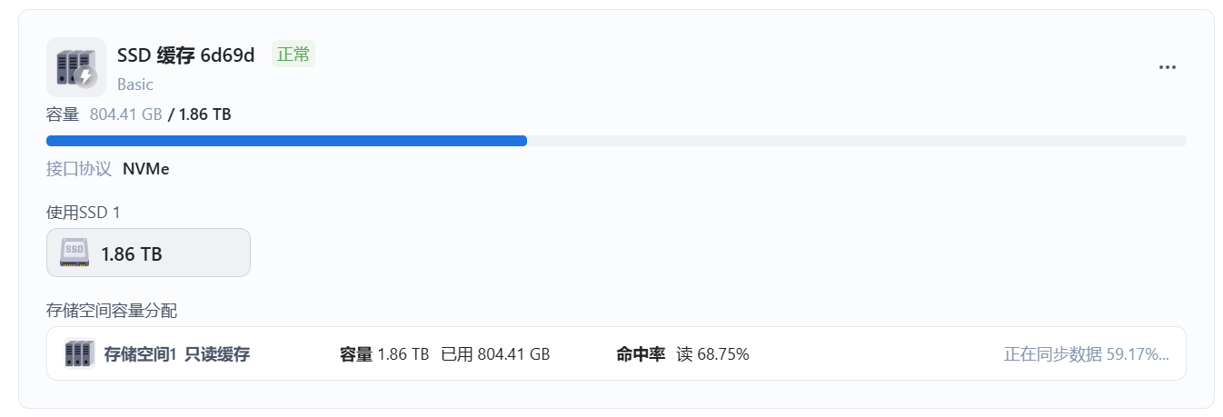This screenshot has height=417, width=1223.
Task: Click the 存储空间容量分配 section heading
Action: click(x=112, y=311)
